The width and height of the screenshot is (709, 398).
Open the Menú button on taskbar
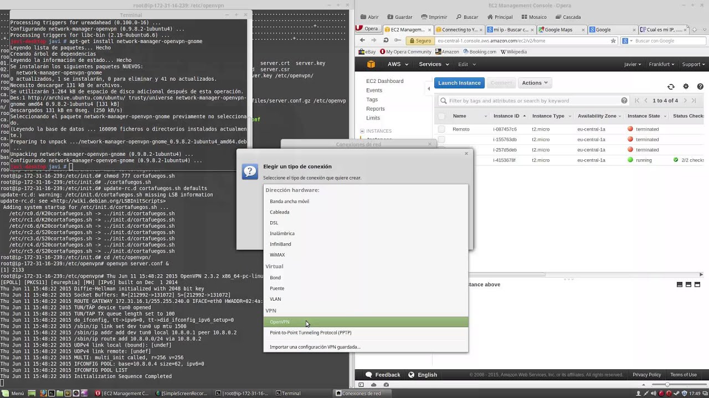13,394
